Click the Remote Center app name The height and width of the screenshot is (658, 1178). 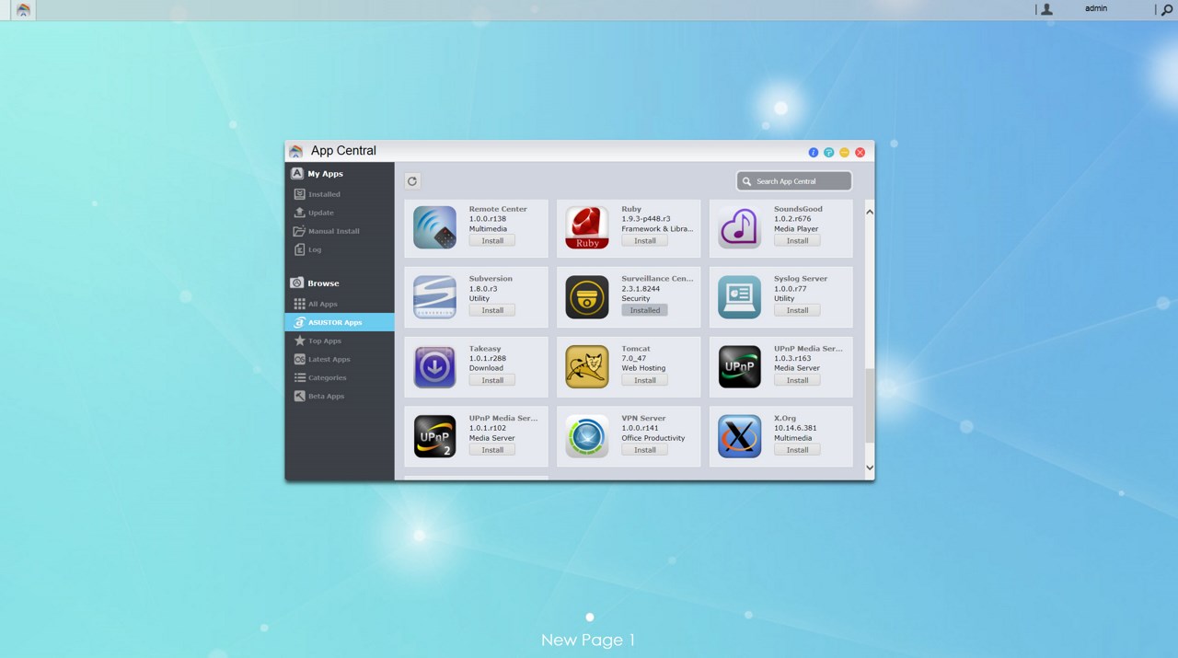click(x=498, y=209)
